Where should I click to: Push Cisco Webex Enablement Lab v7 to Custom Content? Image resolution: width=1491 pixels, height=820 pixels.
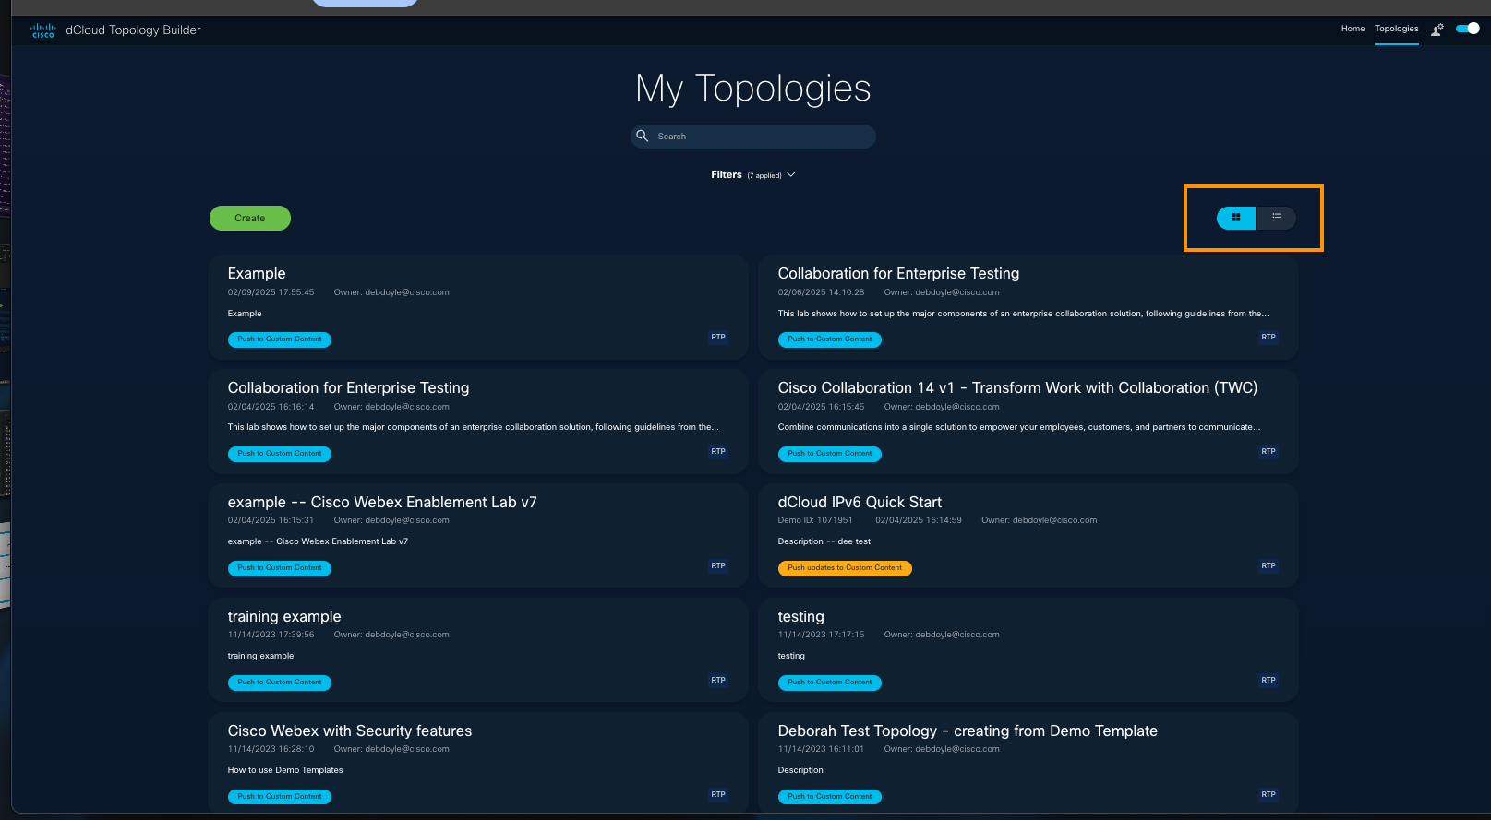click(x=280, y=568)
